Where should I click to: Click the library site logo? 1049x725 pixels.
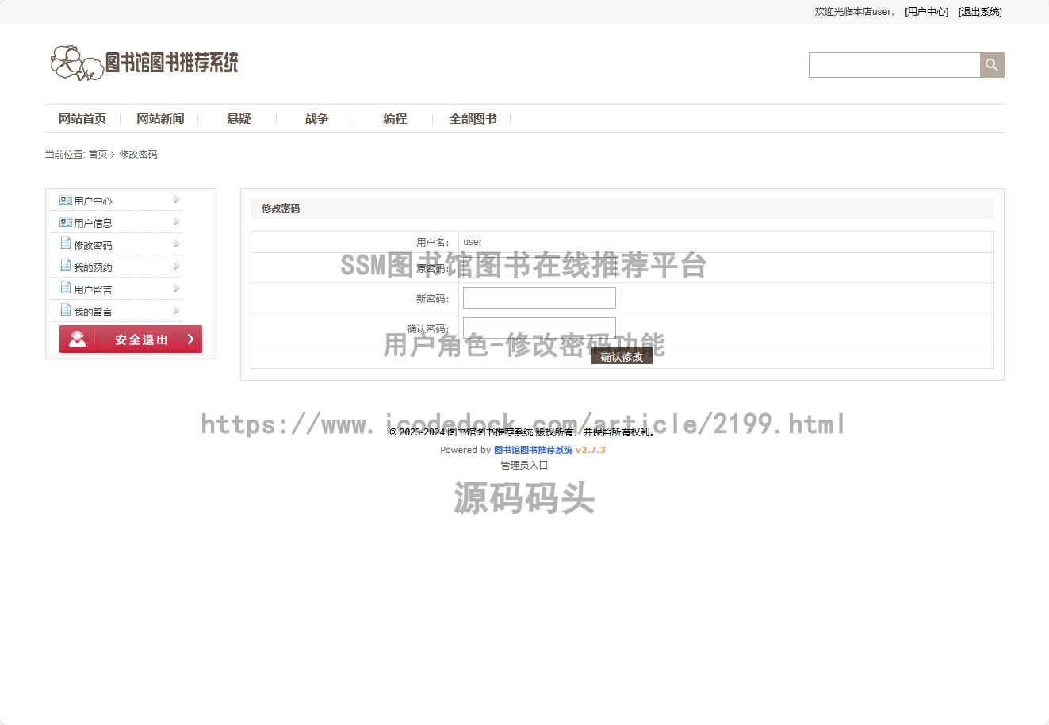pyautogui.click(x=144, y=63)
